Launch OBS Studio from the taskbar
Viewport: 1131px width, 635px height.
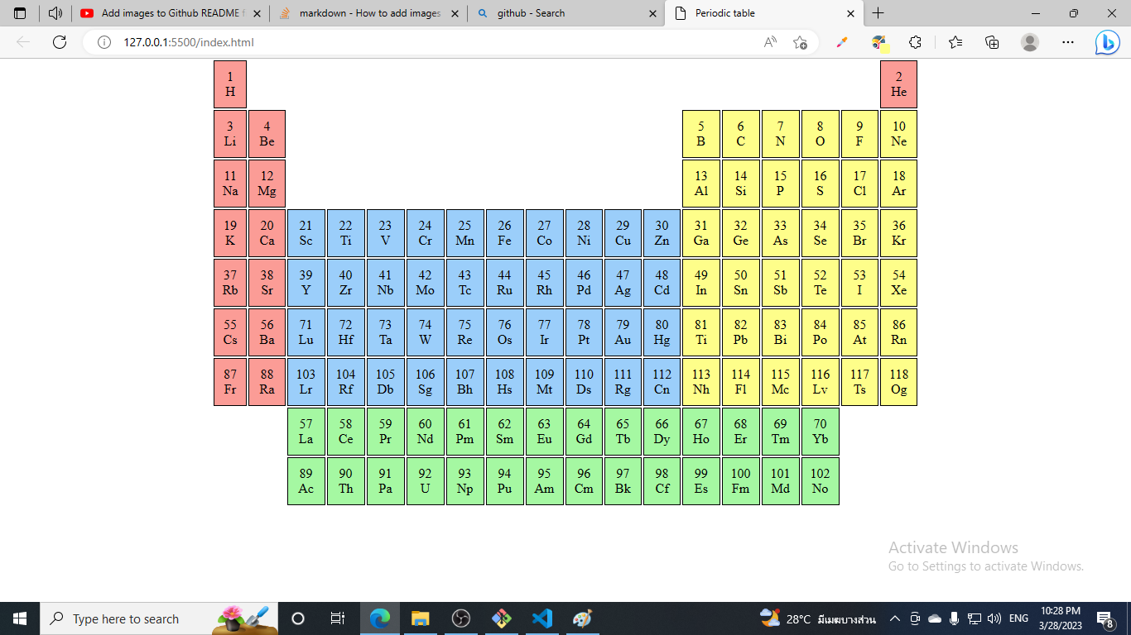pos(461,618)
